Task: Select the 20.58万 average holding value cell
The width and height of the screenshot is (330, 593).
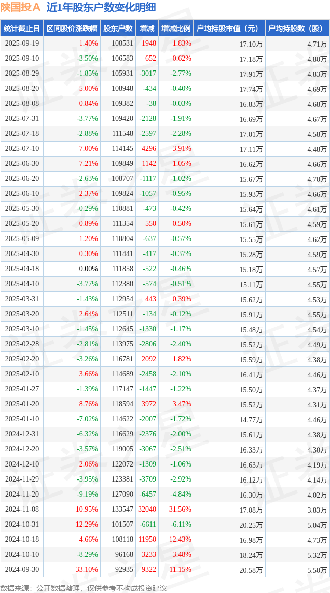Action: click(251, 570)
